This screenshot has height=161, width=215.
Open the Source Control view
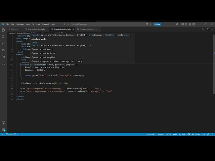pos(3,43)
